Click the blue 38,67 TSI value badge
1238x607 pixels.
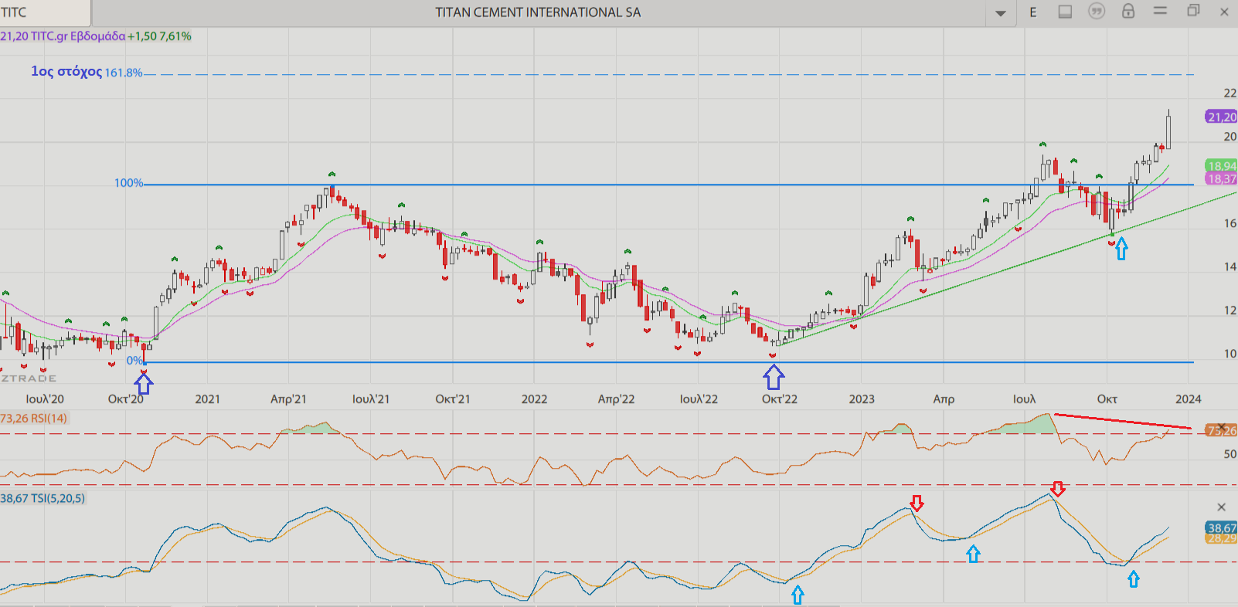[1222, 527]
